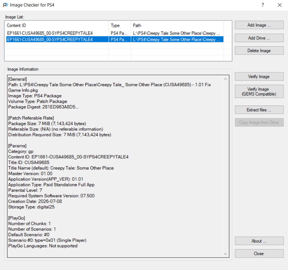Image resolution: width=288 pixels, height=270 pixels.
Task: Click the Default Scenario: #0 line
Action: (29, 234)
